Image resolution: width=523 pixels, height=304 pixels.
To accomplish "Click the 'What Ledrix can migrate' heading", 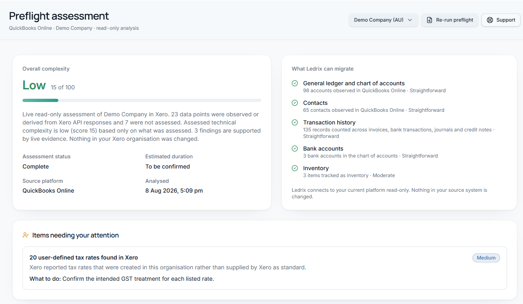I will (323, 69).
